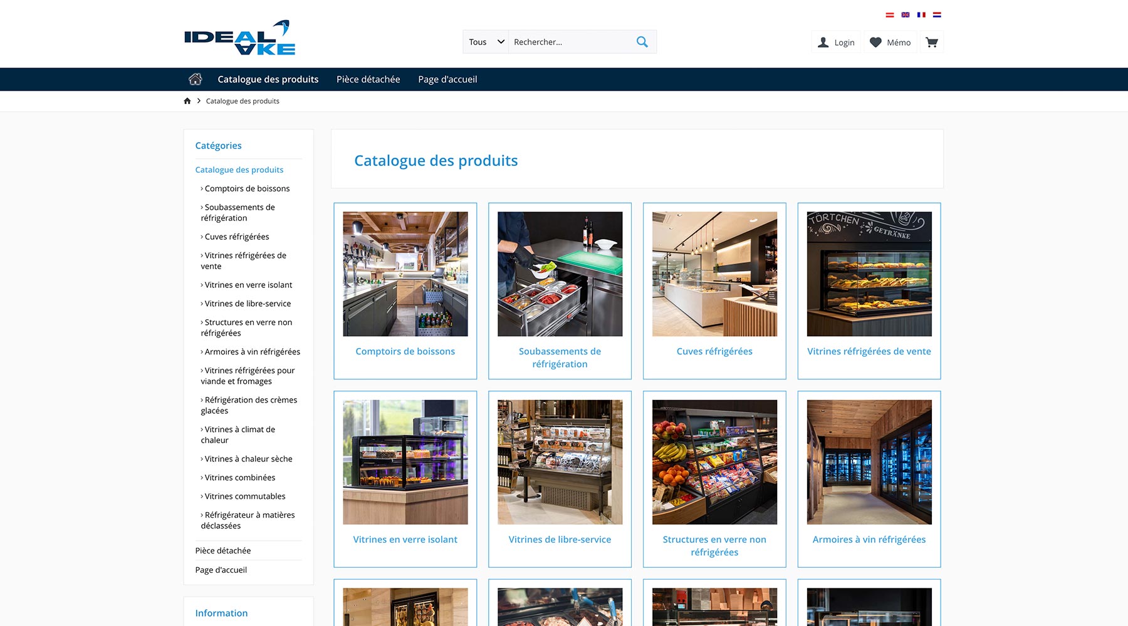Click the 'Catalogue des produits' breadcrumb link
Viewport: 1128px width, 626px height.
point(242,100)
